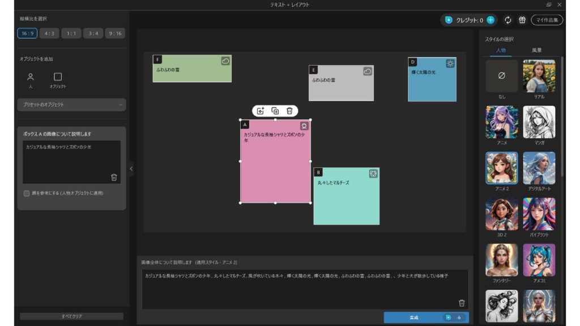
Task: Click the AI generate icon above box A
Action: pyautogui.click(x=261, y=111)
